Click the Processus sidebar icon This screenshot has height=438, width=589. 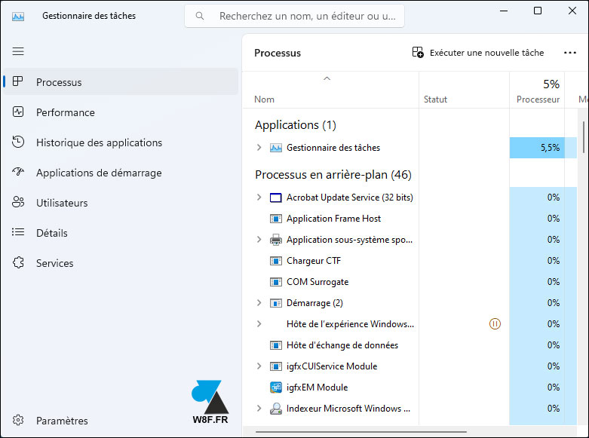pyautogui.click(x=18, y=81)
